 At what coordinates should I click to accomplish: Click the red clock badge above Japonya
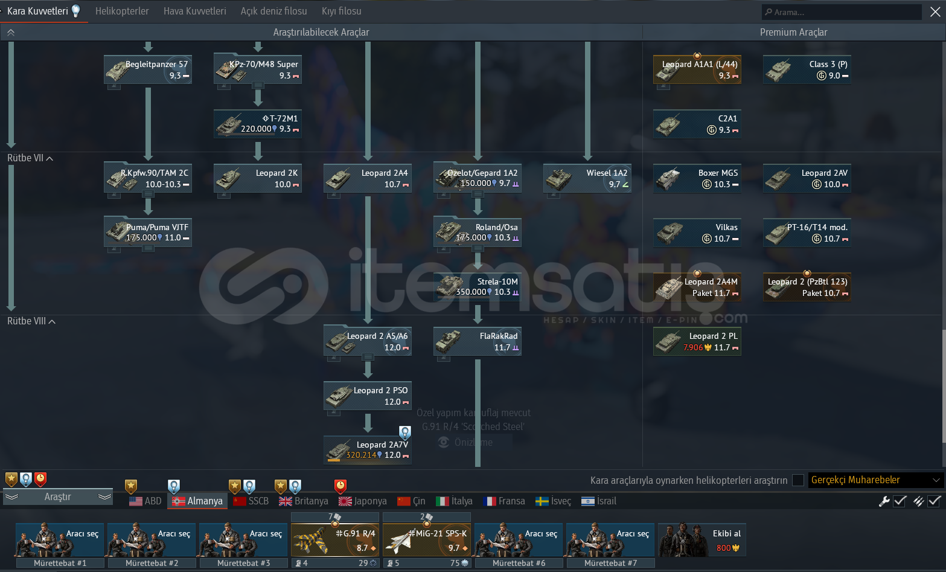(x=340, y=486)
